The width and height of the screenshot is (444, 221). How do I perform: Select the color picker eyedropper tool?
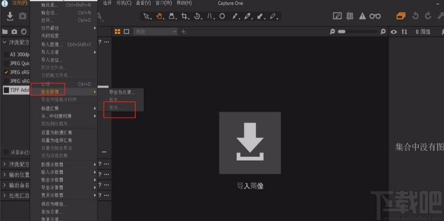click(x=248, y=16)
